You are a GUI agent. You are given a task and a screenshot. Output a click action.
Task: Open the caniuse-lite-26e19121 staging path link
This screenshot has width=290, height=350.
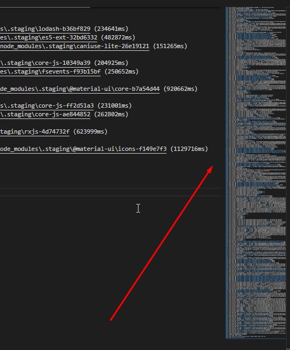click(75, 46)
